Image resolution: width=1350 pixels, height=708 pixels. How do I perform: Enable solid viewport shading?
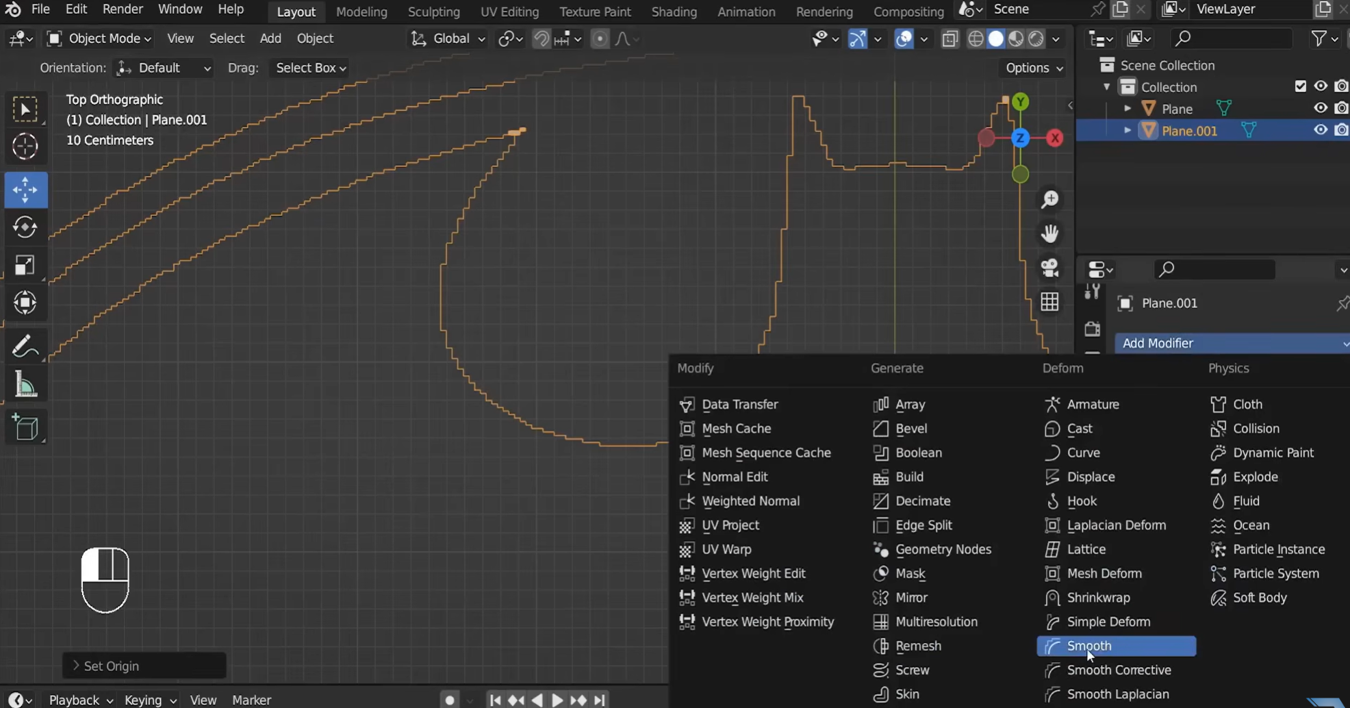[x=996, y=38]
